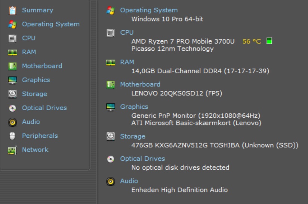Open the Audio section from sidebar
Viewport: 308px width, 204px height.
click(x=31, y=122)
